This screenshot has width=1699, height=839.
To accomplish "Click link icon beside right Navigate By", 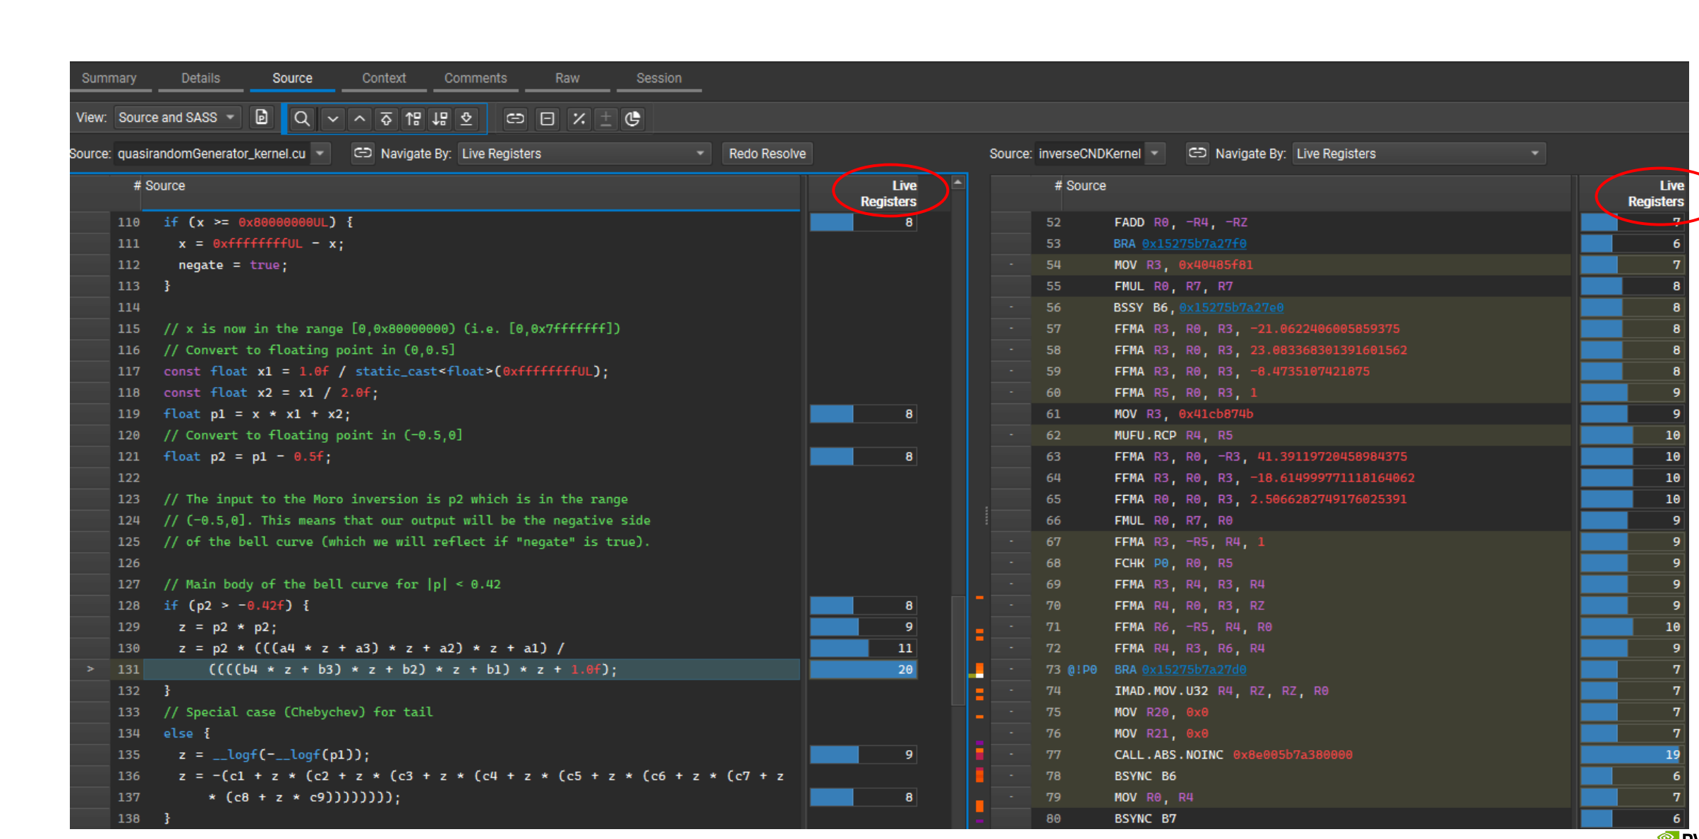I will 1197,153.
